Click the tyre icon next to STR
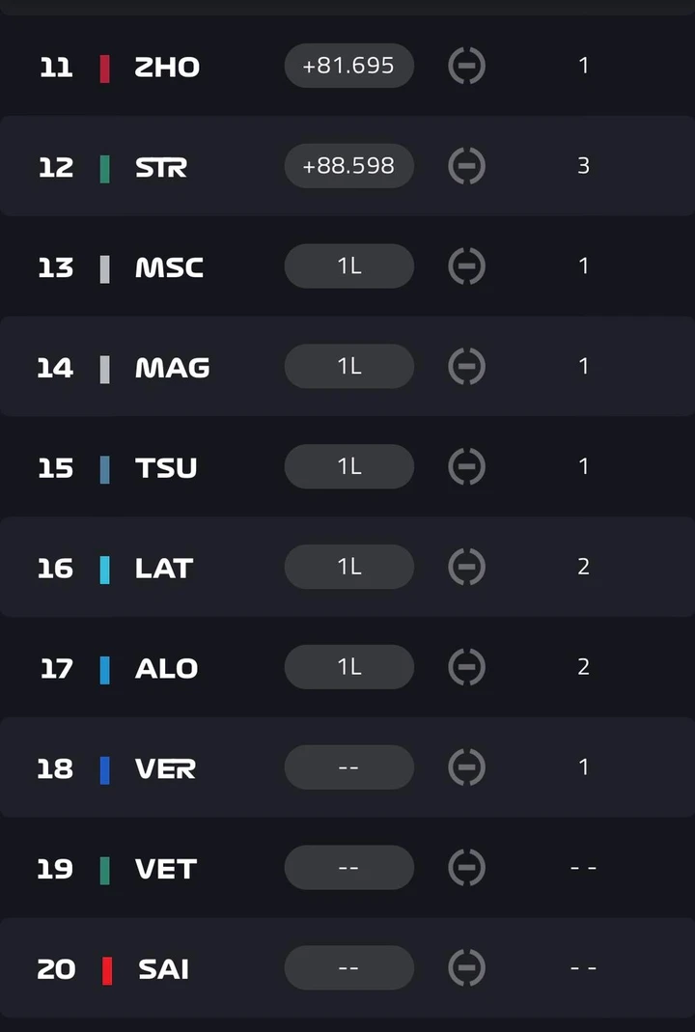 [x=466, y=166]
